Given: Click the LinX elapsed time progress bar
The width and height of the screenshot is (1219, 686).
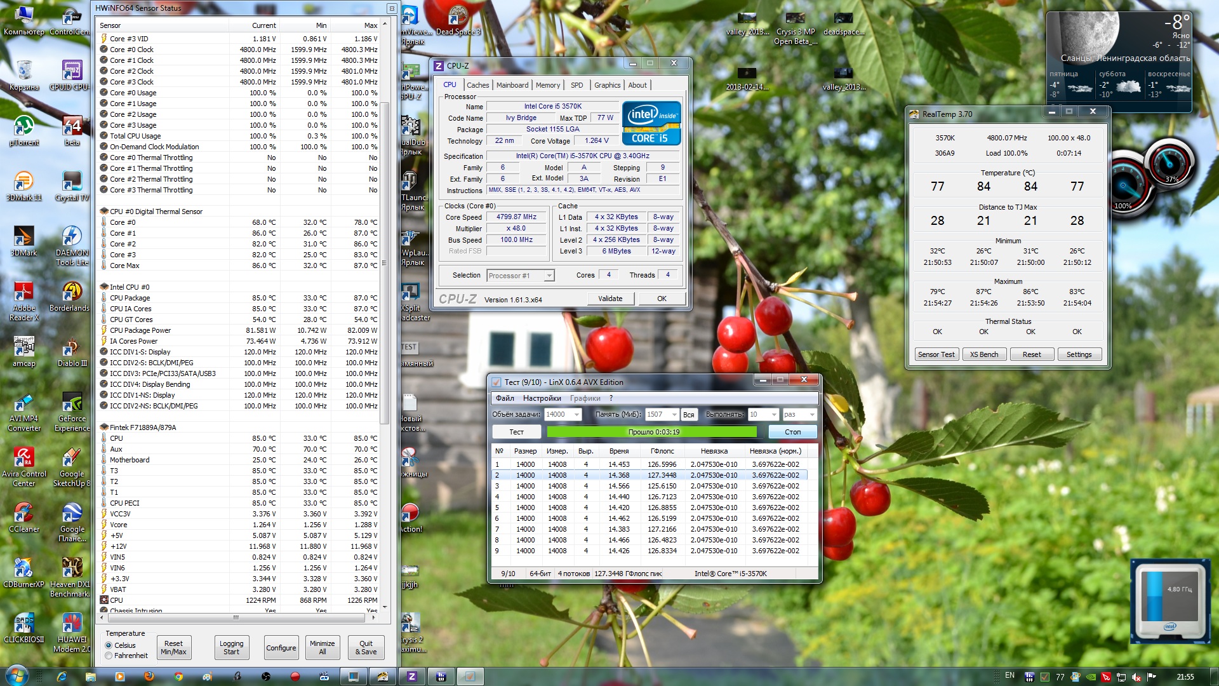Looking at the screenshot, I should 652,432.
